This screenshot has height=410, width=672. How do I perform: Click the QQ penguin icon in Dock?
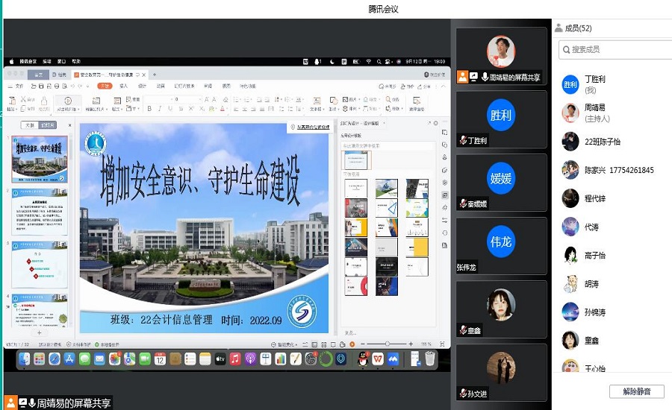tap(363, 359)
